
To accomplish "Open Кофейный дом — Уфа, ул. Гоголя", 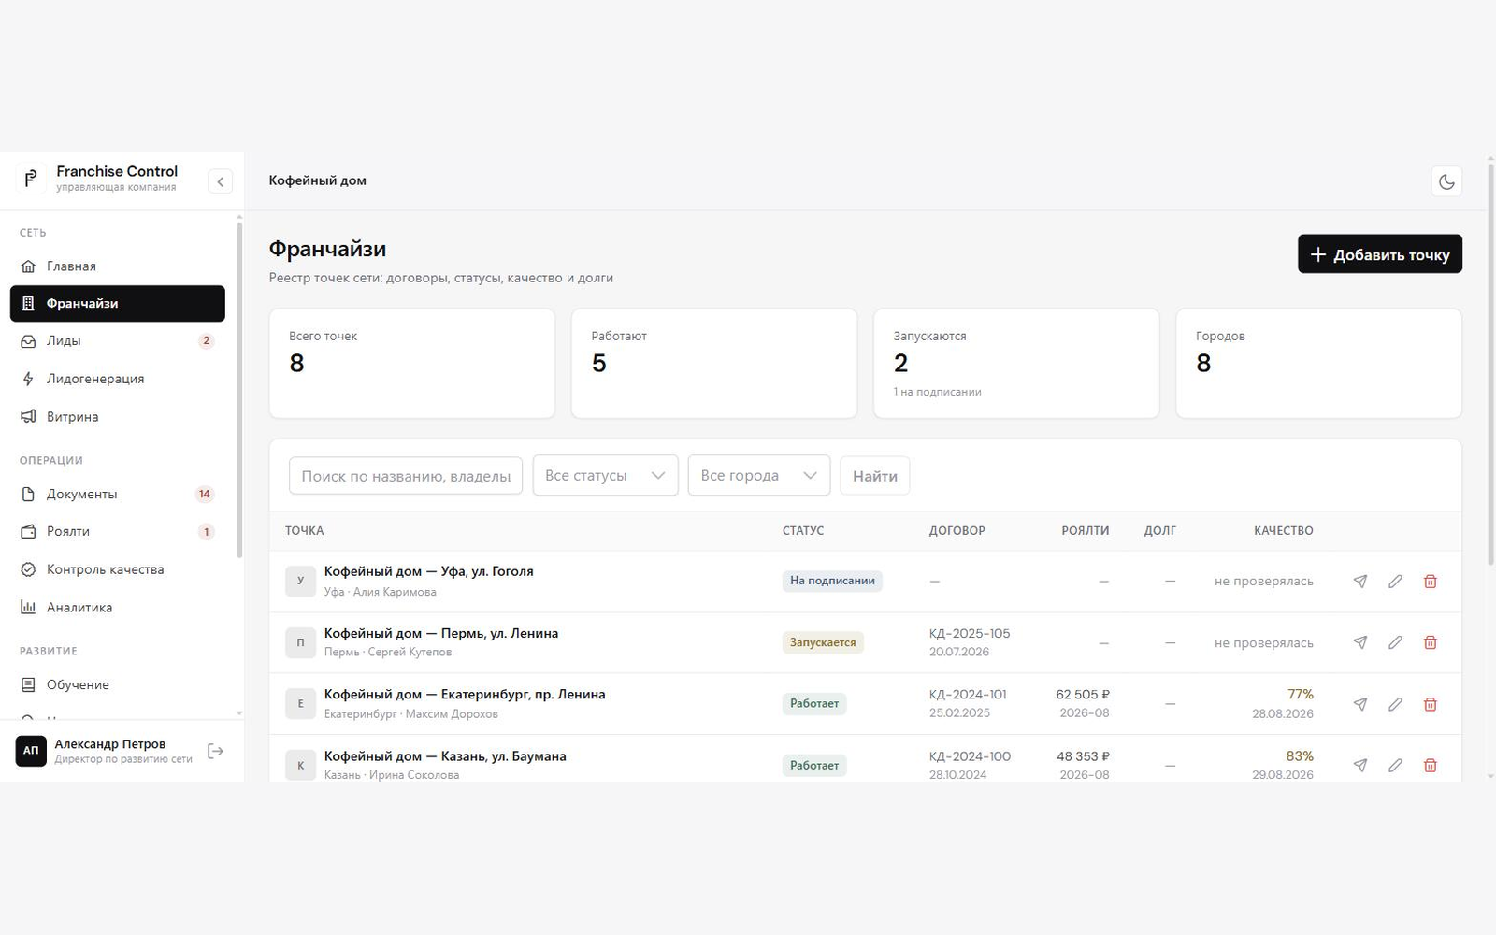I will [428, 571].
